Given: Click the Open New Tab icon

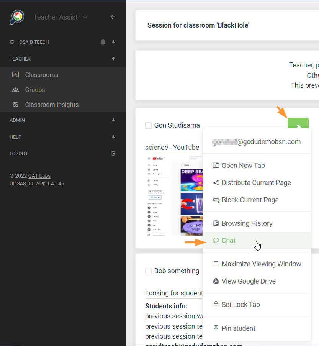Looking at the screenshot, I should (216, 165).
